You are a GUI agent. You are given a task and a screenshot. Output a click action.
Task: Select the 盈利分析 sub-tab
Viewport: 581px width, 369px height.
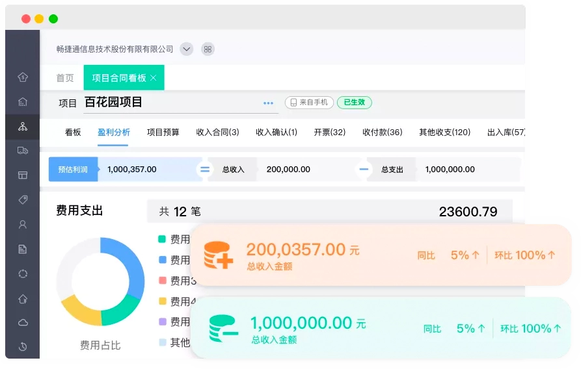[113, 132]
